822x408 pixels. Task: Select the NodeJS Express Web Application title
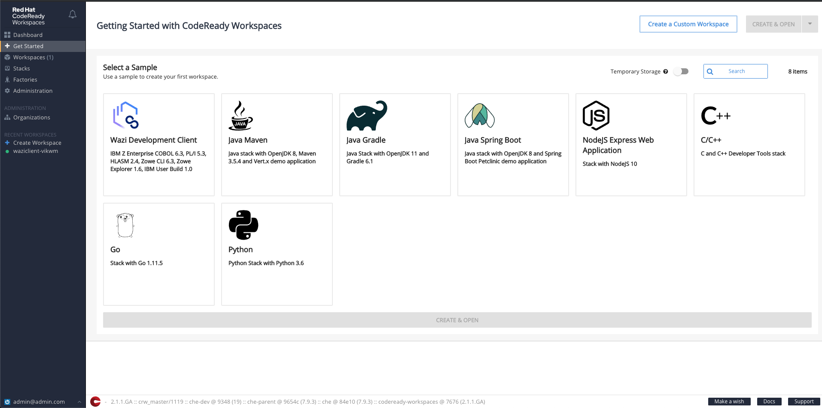click(618, 145)
